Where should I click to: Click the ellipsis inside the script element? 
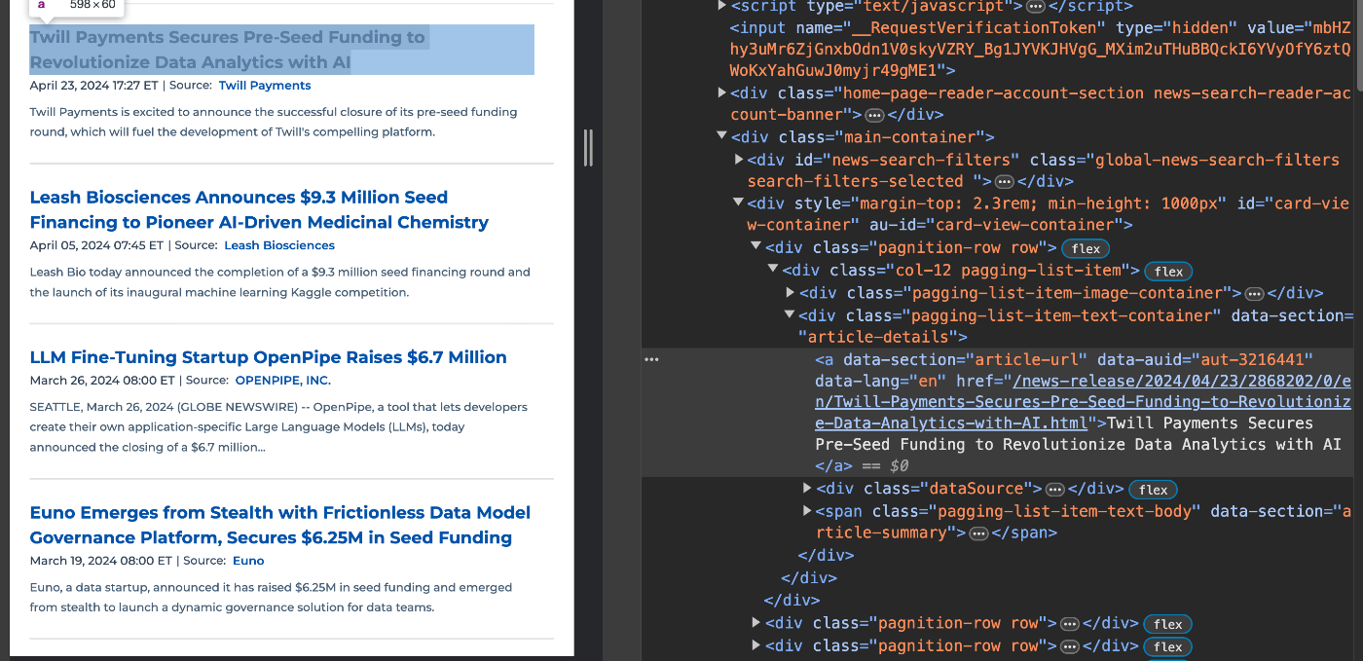click(1036, 7)
